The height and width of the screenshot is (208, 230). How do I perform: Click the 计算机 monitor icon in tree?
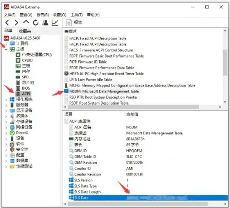pos(12,43)
